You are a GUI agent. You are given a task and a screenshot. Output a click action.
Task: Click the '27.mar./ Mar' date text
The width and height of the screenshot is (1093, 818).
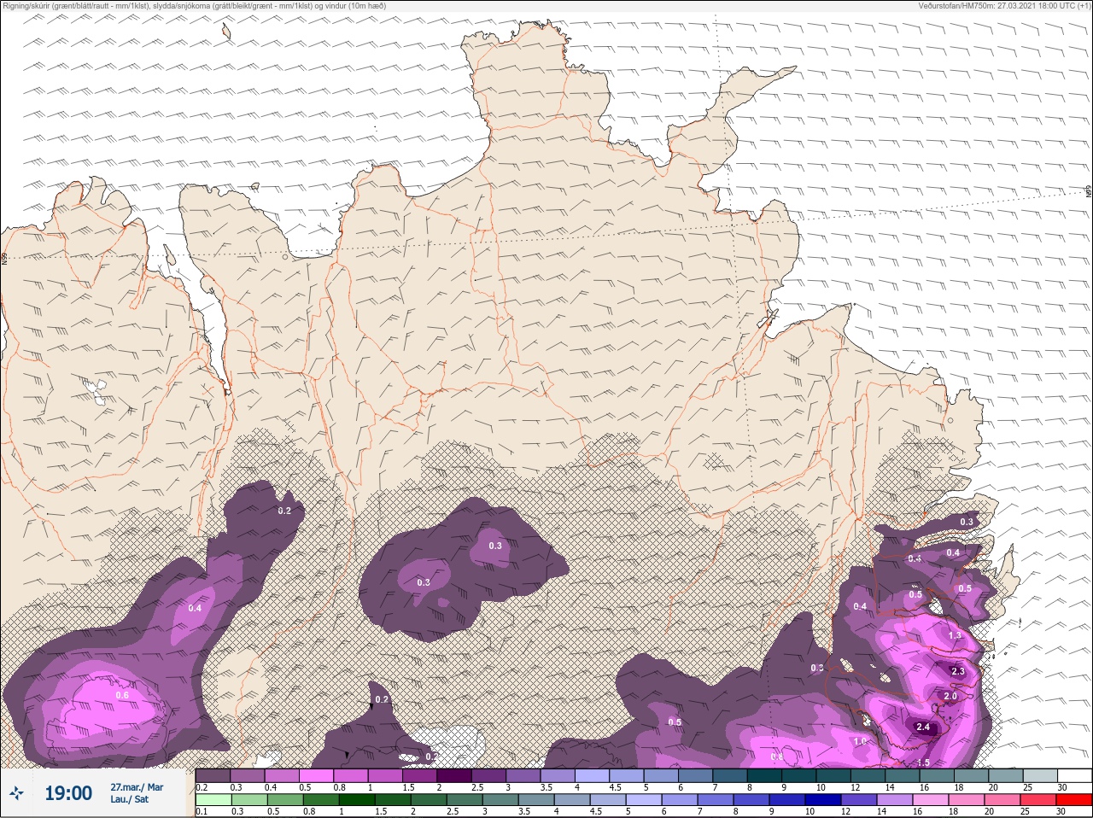tap(137, 787)
